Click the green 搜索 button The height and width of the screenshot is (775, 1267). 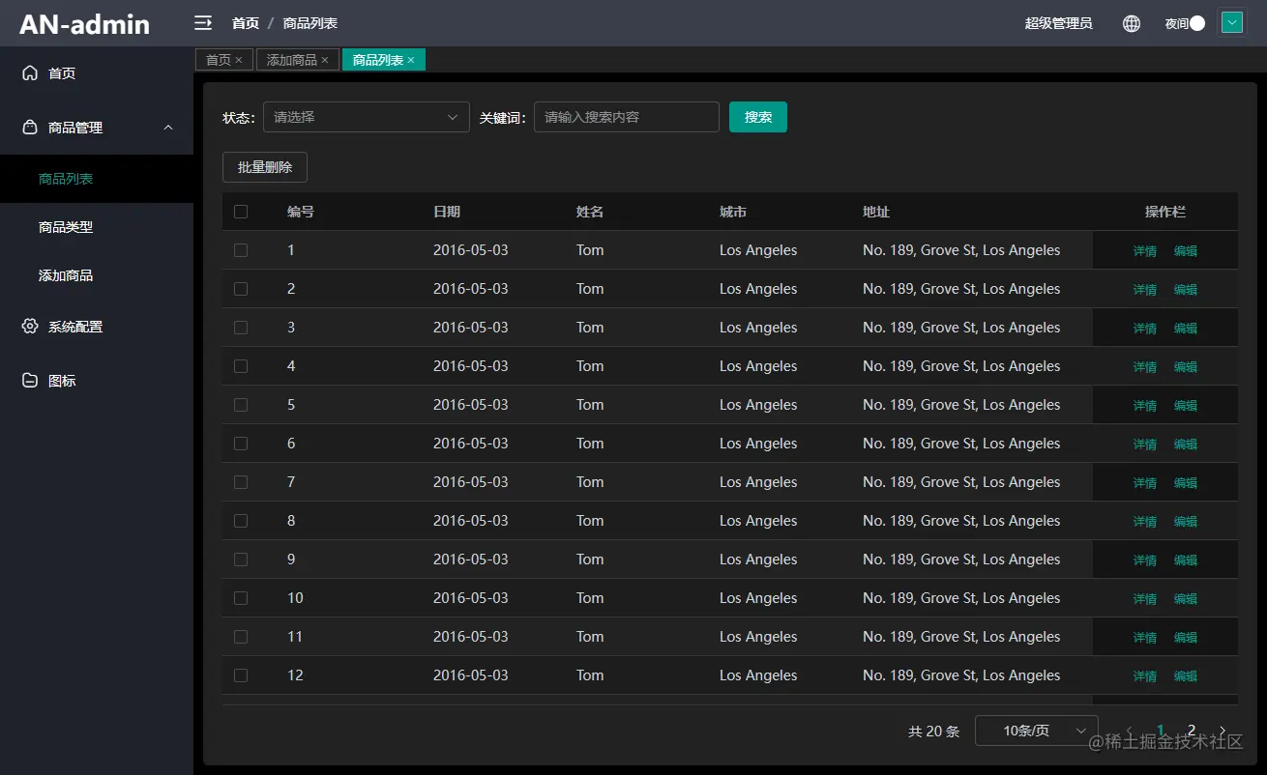[758, 117]
